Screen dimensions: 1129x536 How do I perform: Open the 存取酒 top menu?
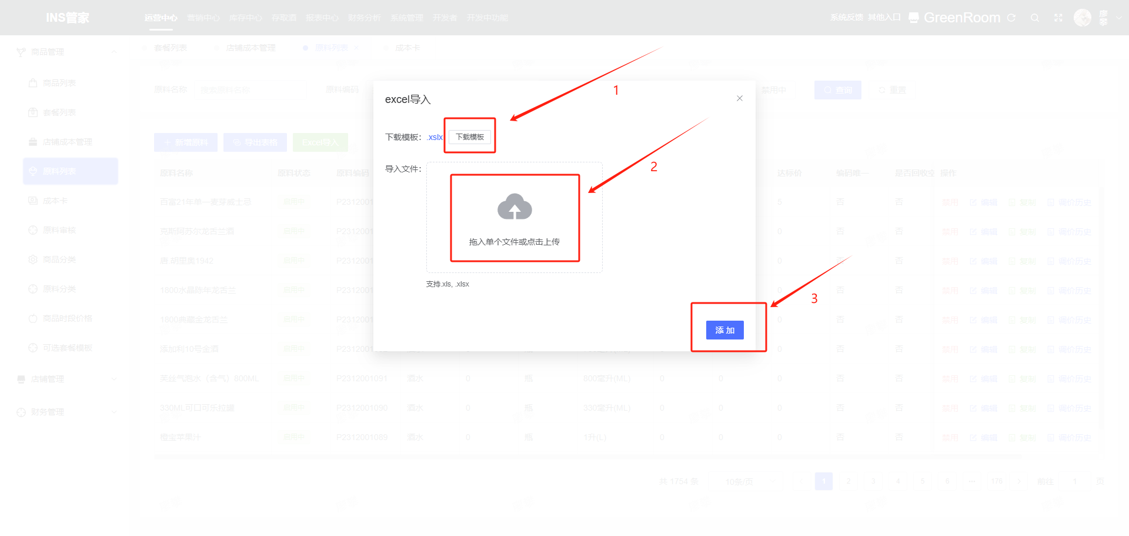284,18
